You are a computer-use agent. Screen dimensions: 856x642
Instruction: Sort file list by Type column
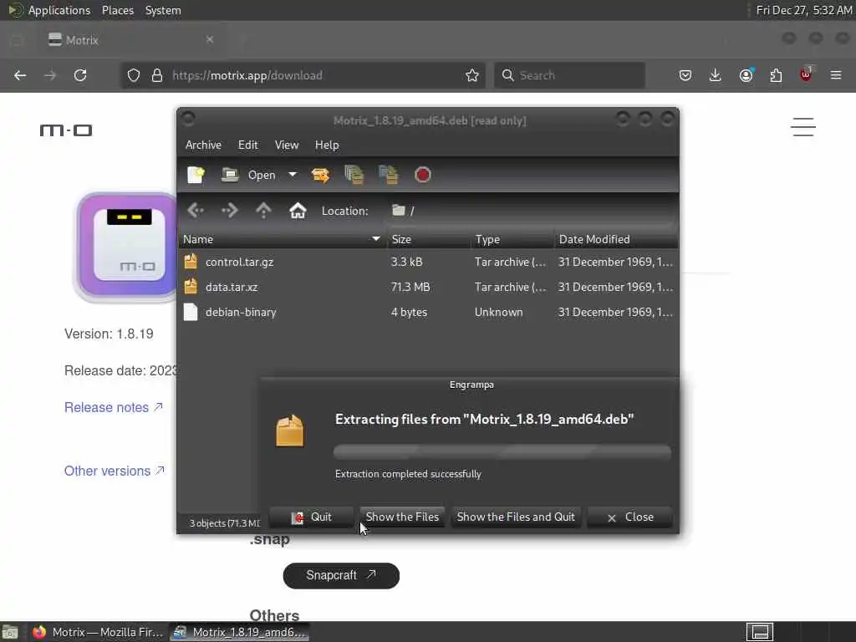pos(512,239)
